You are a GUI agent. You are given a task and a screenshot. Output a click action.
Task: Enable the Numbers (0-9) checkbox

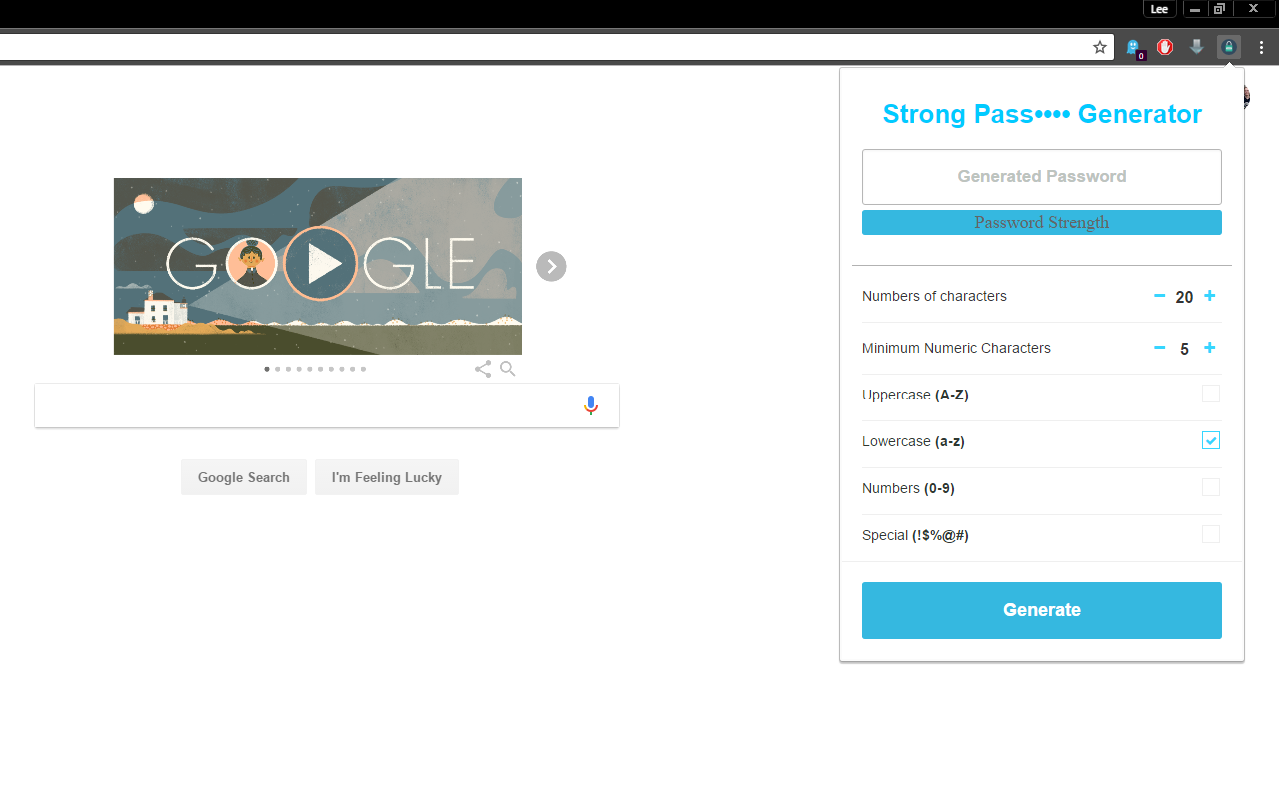pos(1211,487)
